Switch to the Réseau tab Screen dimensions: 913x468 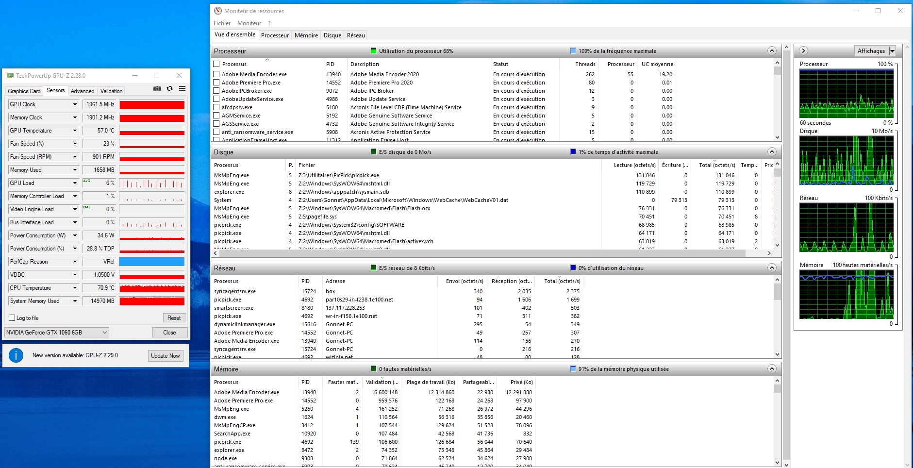(x=356, y=35)
